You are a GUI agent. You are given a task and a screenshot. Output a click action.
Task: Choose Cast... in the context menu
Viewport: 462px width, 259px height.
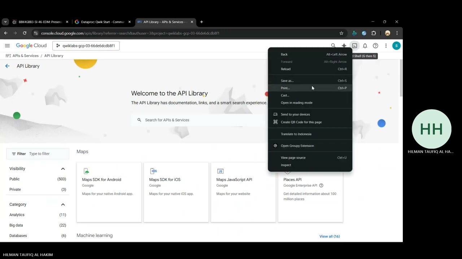tap(310, 95)
